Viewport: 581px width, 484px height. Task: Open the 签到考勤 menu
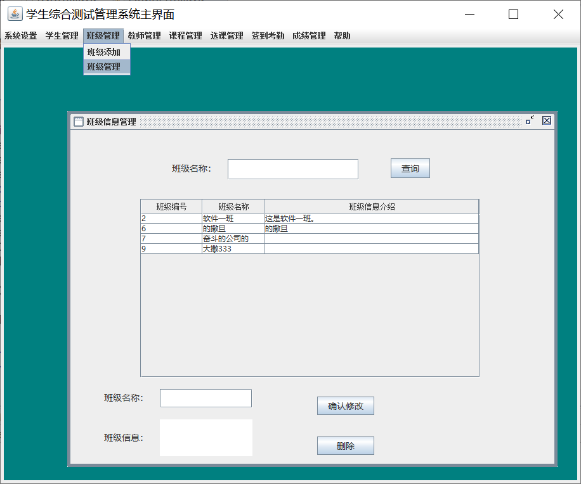pyautogui.click(x=268, y=36)
